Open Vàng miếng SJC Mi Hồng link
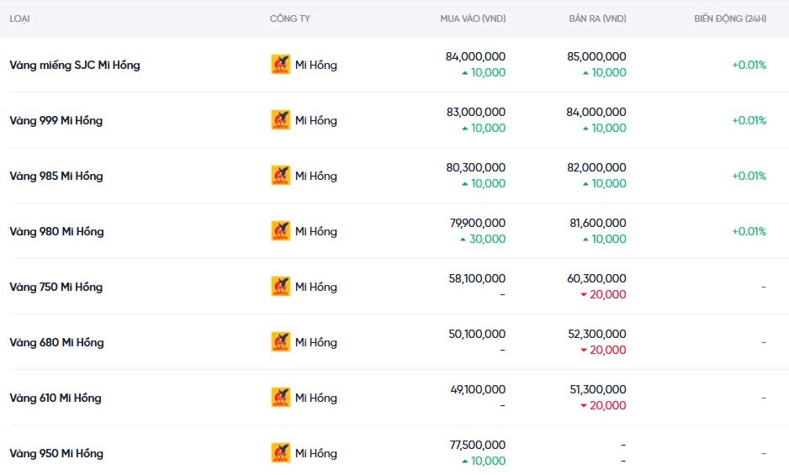 (75, 65)
